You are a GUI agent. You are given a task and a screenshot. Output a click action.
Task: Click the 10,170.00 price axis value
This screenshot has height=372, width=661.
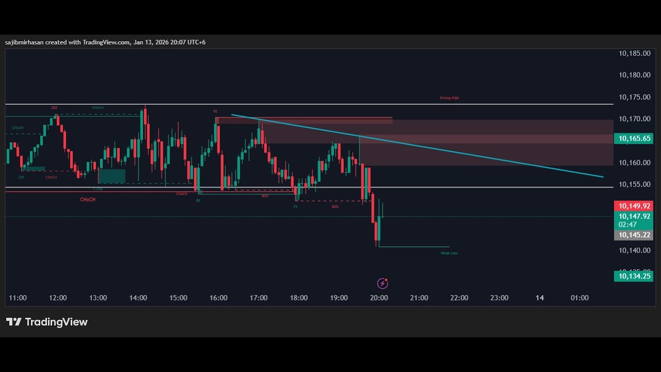(634, 119)
